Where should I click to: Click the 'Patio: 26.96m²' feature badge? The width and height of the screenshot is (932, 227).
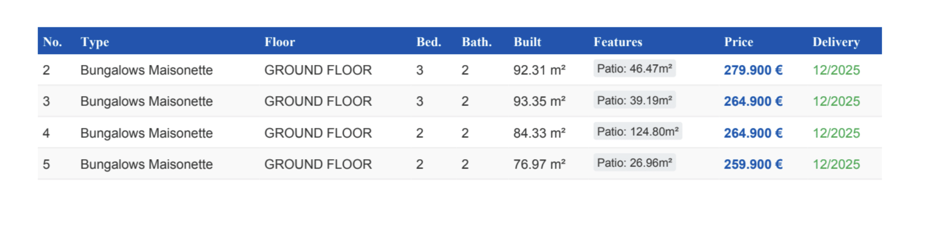pos(635,163)
